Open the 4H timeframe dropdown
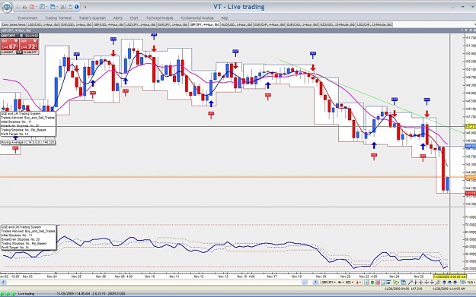476x297 pixels. 340,282
